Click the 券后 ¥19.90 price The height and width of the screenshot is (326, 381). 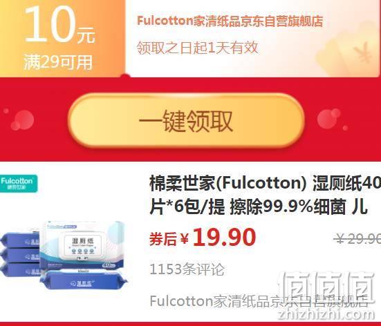coord(203,237)
